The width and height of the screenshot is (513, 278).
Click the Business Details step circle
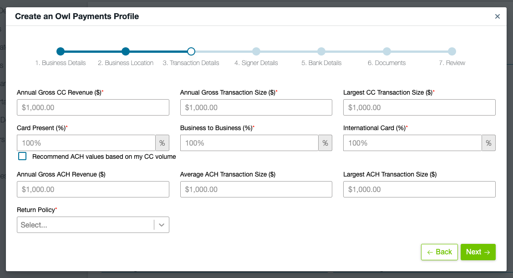61,51
